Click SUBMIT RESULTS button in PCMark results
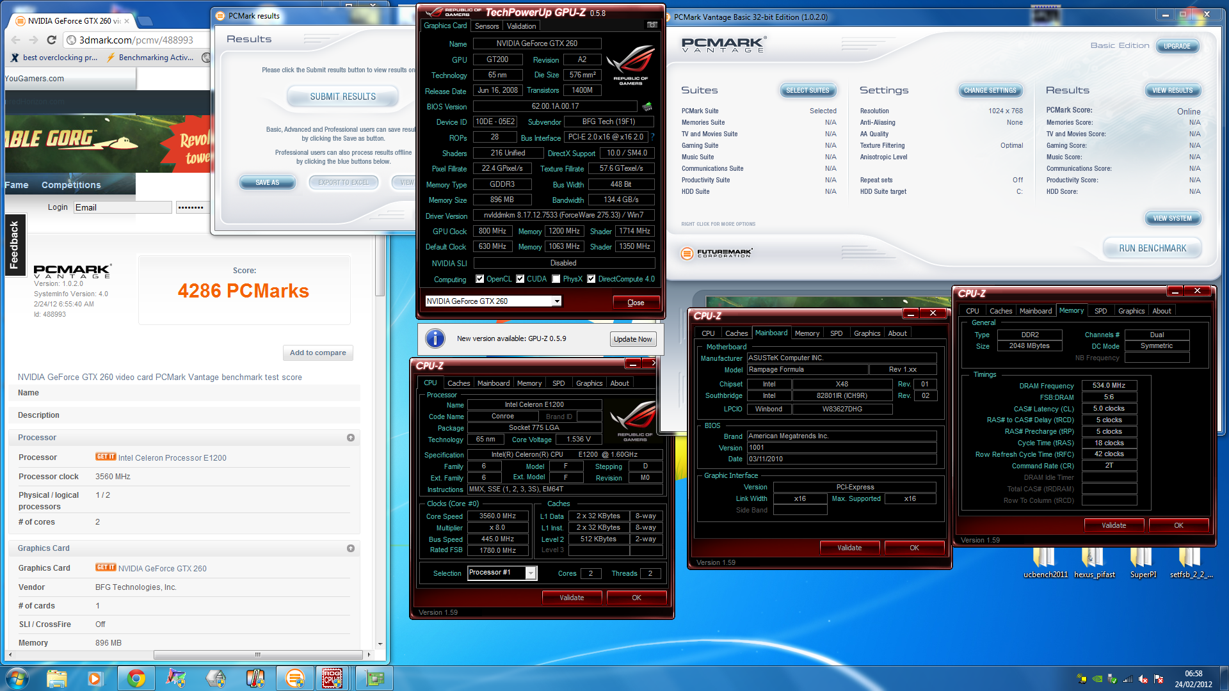 pos(343,97)
